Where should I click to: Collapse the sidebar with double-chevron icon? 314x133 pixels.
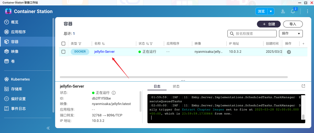48,128
